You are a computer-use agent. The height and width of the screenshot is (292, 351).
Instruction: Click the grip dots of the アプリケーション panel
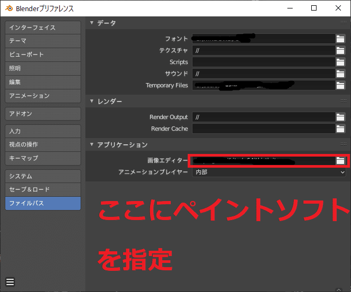tap(344, 144)
